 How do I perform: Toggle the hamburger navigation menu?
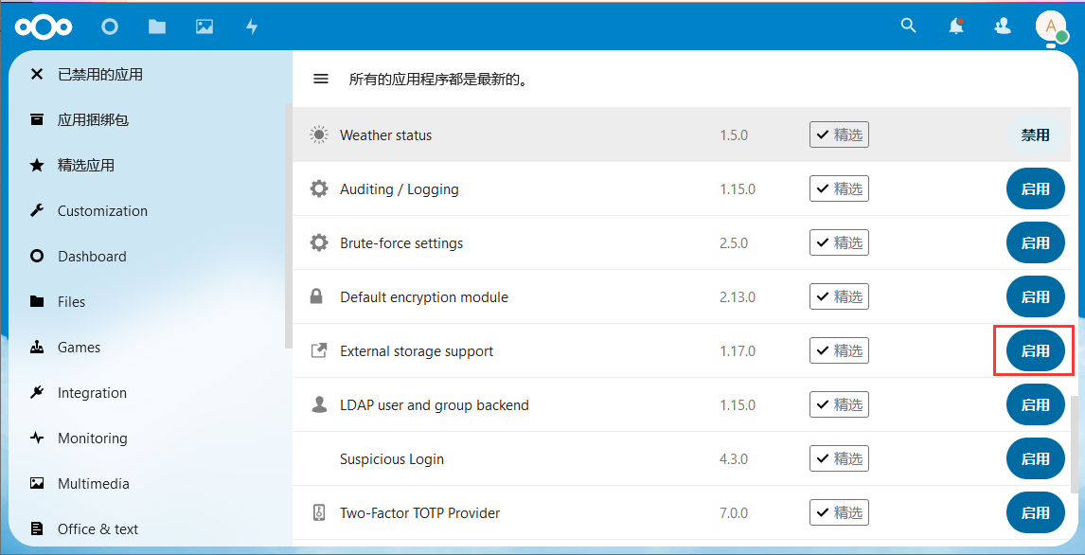321,79
